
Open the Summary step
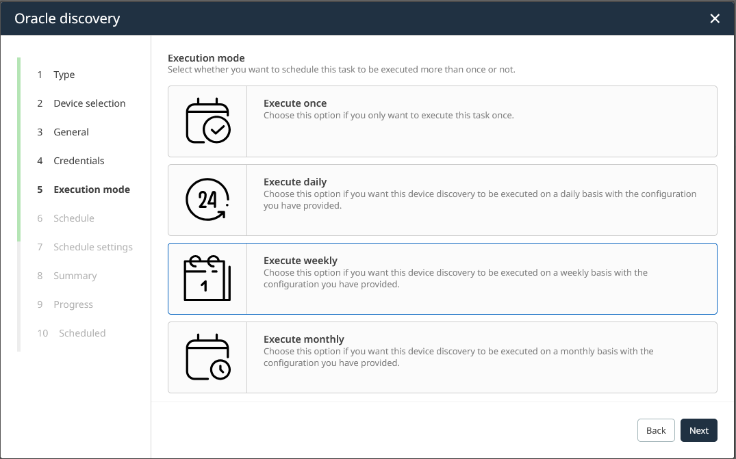pos(75,276)
